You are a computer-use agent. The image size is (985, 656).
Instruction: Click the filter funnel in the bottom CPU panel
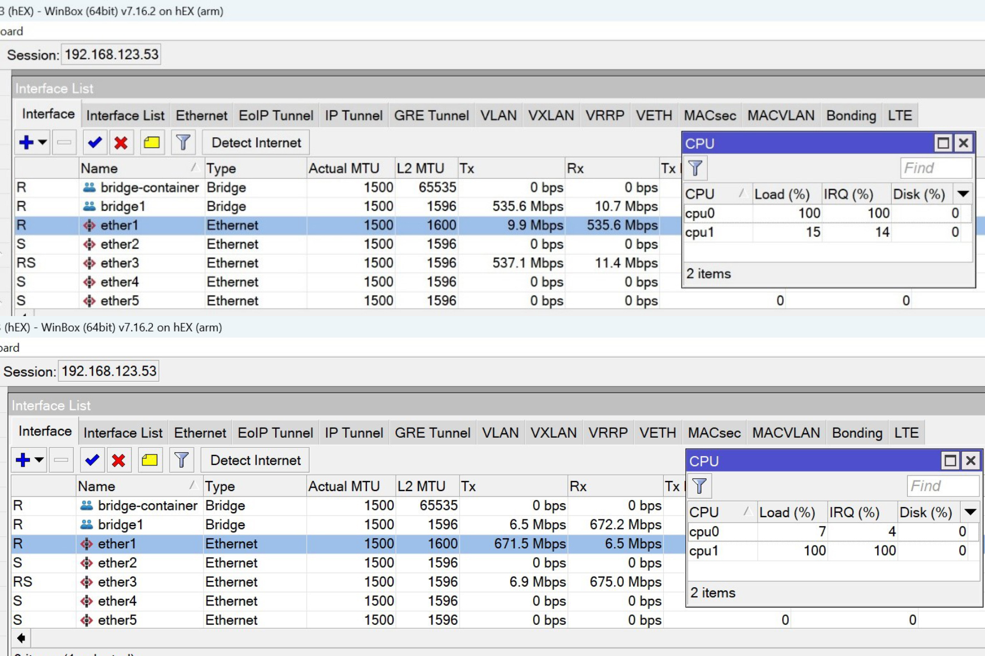(700, 486)
